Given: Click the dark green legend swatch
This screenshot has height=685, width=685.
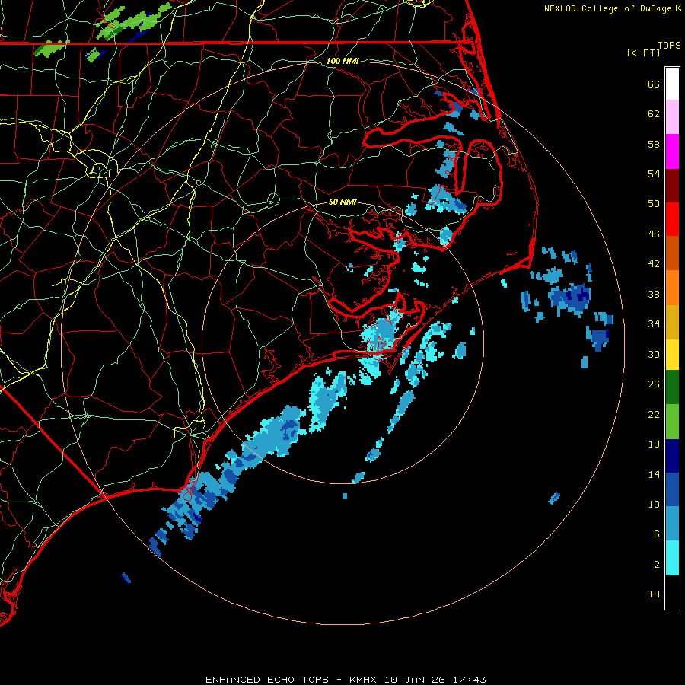Looking at the screenshot, I should click(672, 387).
